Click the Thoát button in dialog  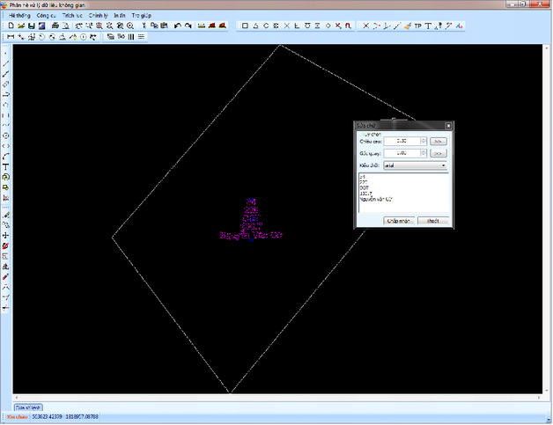(x=432, y=221)
